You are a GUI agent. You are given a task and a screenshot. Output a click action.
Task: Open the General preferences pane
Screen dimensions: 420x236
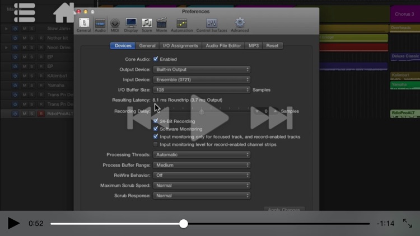tap(84, 25)
